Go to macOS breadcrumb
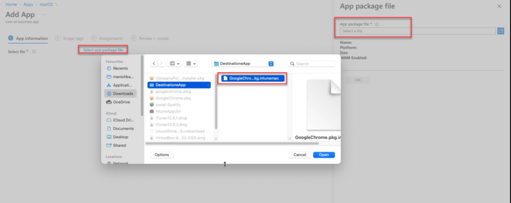 coord(46,5)
